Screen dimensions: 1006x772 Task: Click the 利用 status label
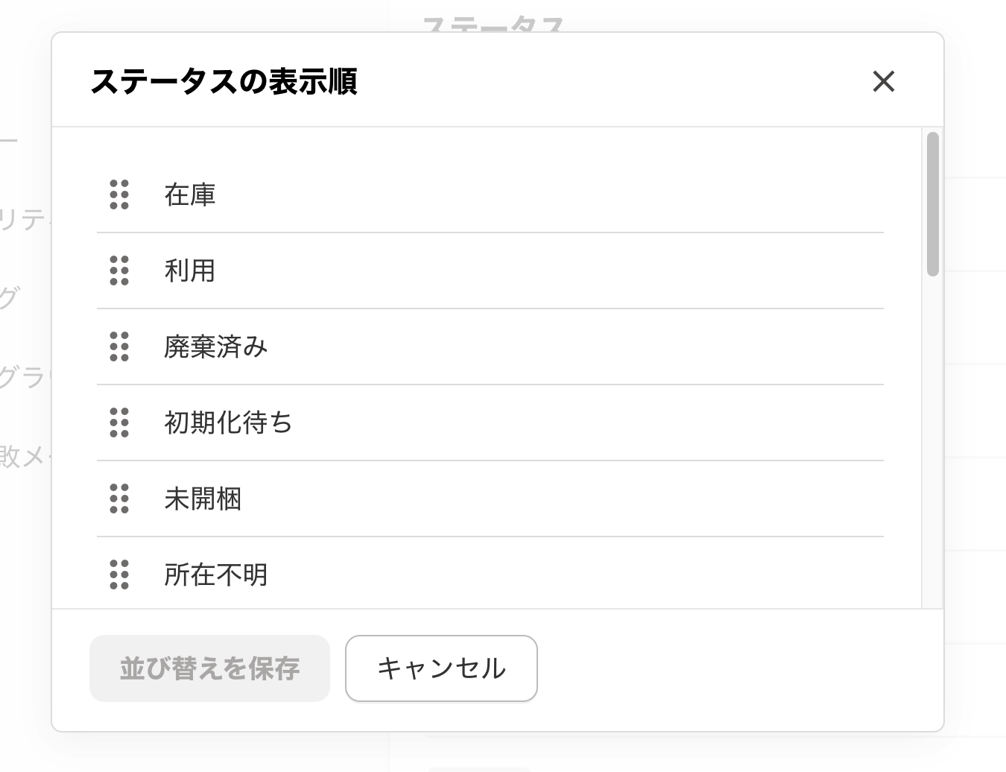coord(190,270)
